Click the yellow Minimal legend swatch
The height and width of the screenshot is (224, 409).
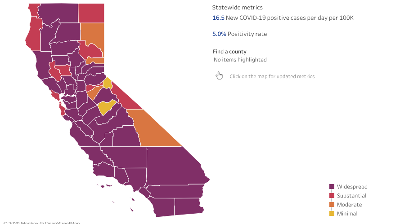(332, 214)
